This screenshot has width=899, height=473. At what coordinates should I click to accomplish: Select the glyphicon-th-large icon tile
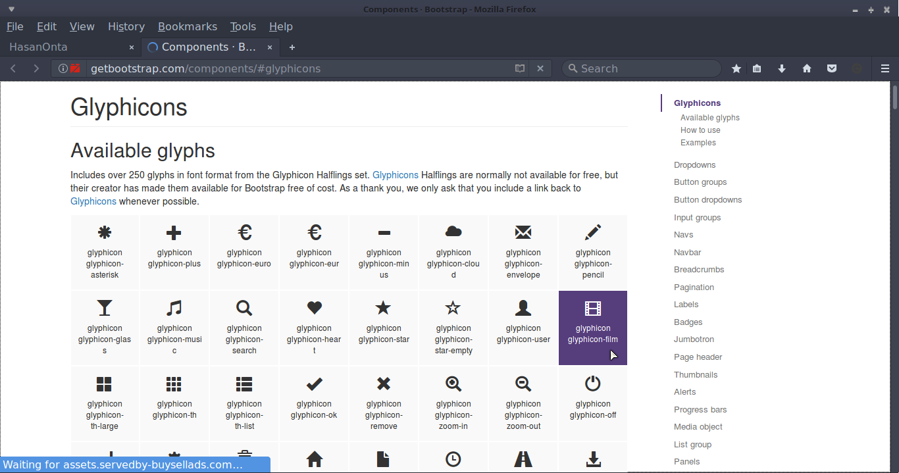click(x=105, y=403)
